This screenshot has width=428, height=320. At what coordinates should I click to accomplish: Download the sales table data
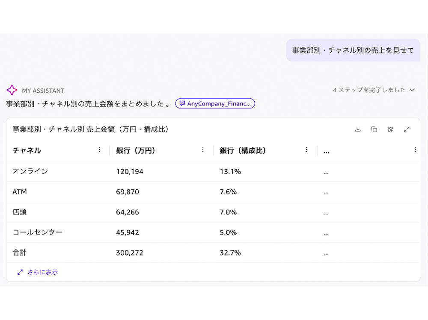(x=357, y=129)
